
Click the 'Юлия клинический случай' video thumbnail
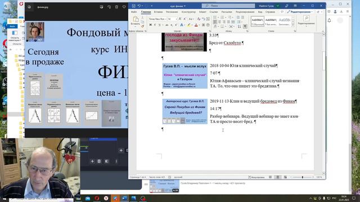click(185, 76)
